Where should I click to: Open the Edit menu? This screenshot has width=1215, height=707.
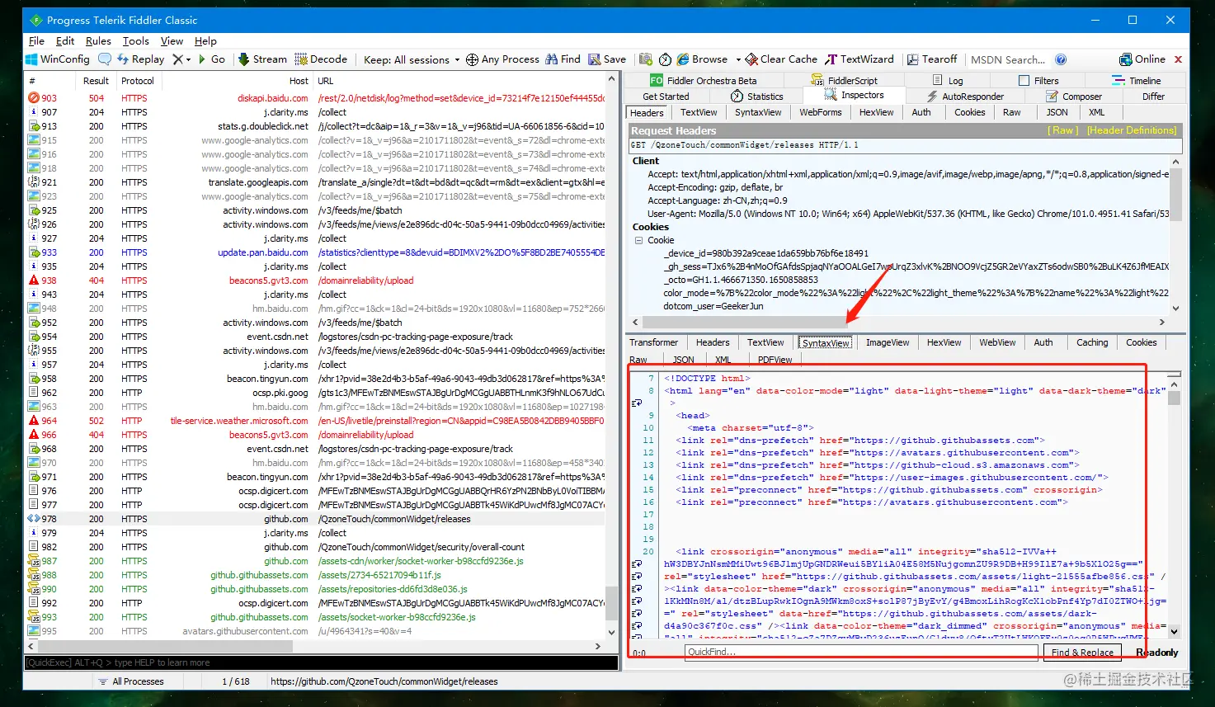[65, 40]
